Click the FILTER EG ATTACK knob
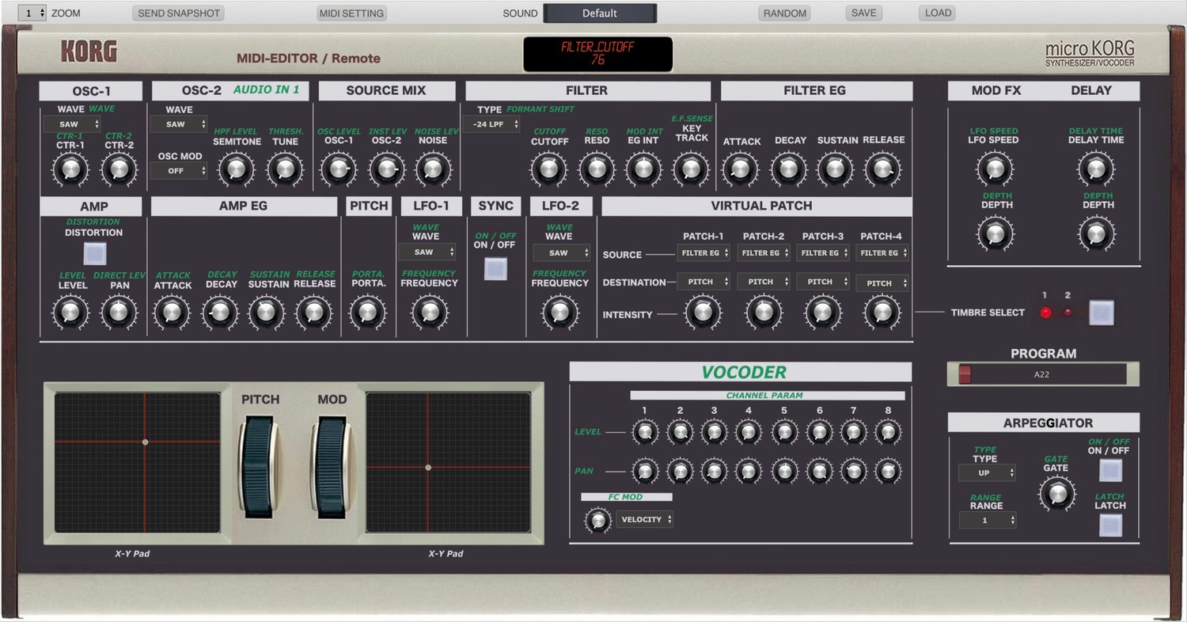This screenshot has width=1187, height=622. tap(741, 169)
